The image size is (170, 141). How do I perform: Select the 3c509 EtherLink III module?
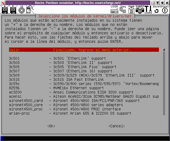point(84,75)
